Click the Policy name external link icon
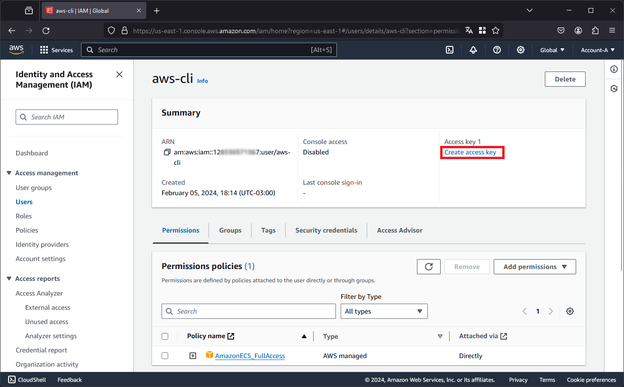 pyautogui.click(x=231, y=336)
